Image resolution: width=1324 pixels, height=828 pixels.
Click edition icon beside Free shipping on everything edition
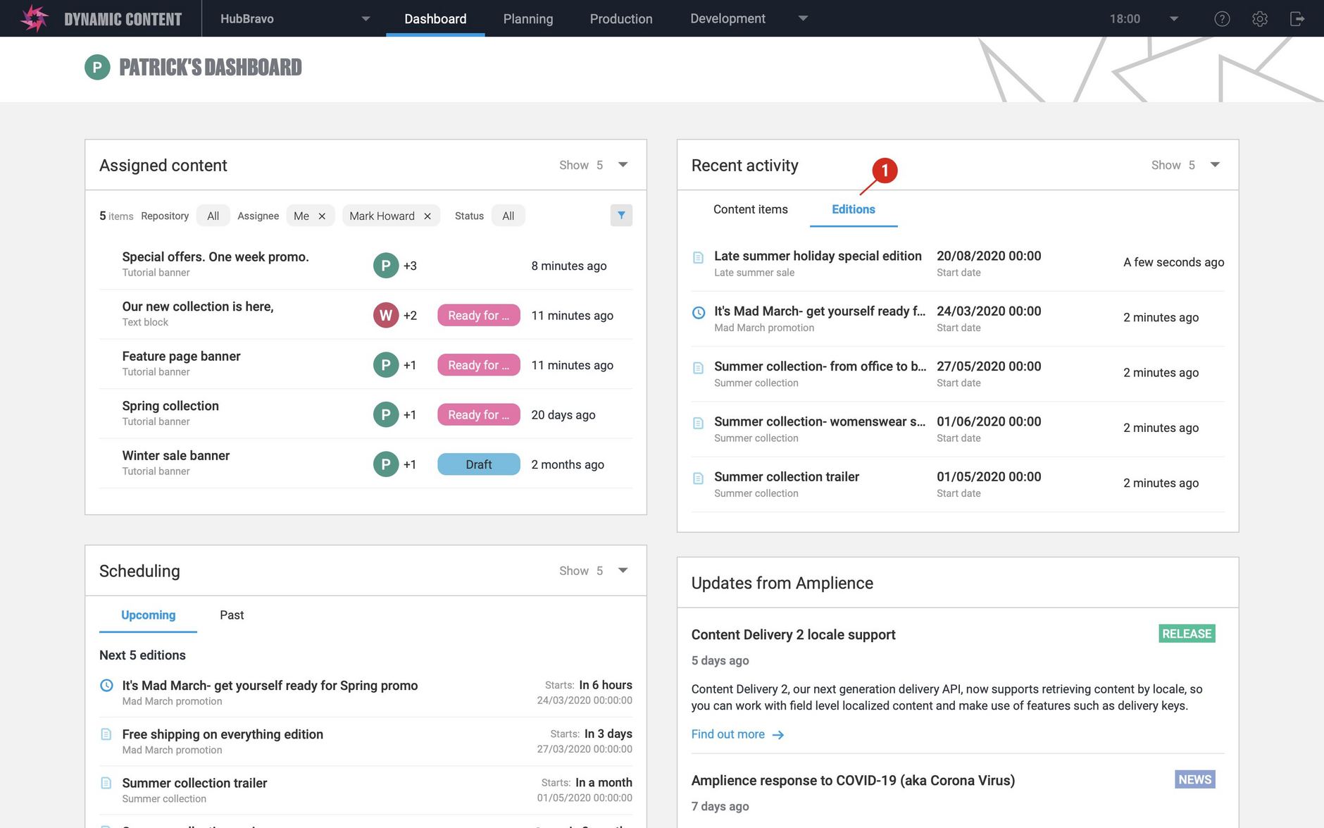106,734
